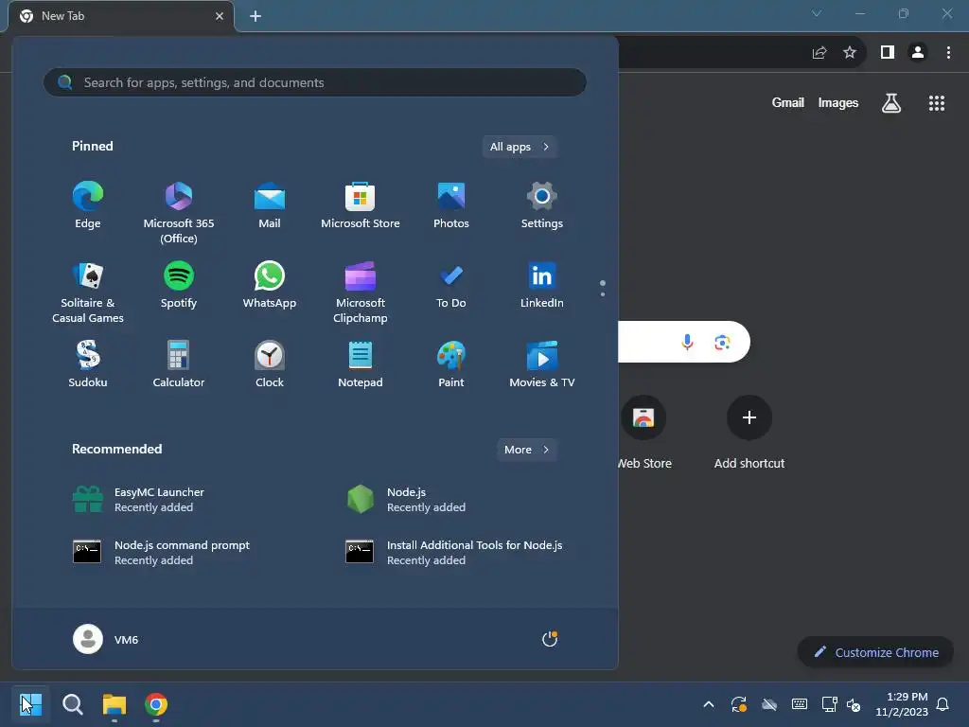Open a new Chrome tab
969x727 pixels.
(x=255, y=16)
